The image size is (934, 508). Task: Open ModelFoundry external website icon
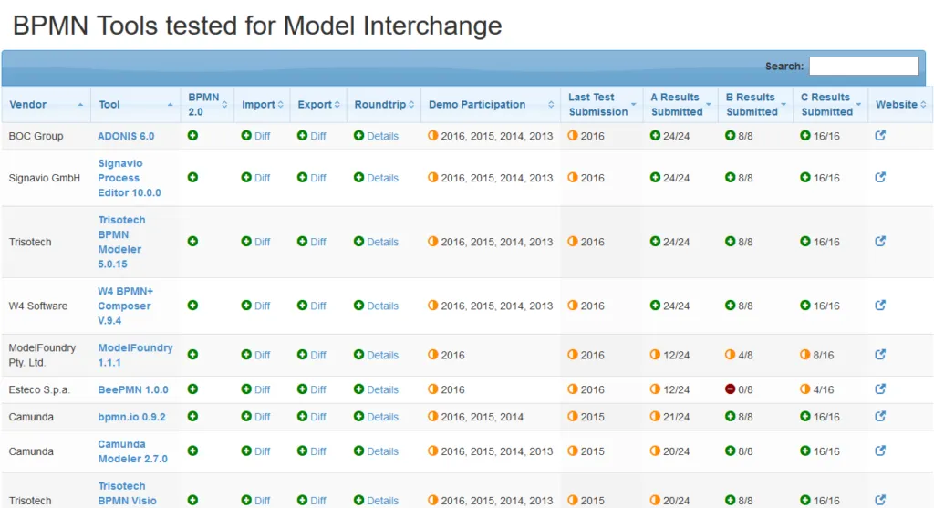[880, 355]
